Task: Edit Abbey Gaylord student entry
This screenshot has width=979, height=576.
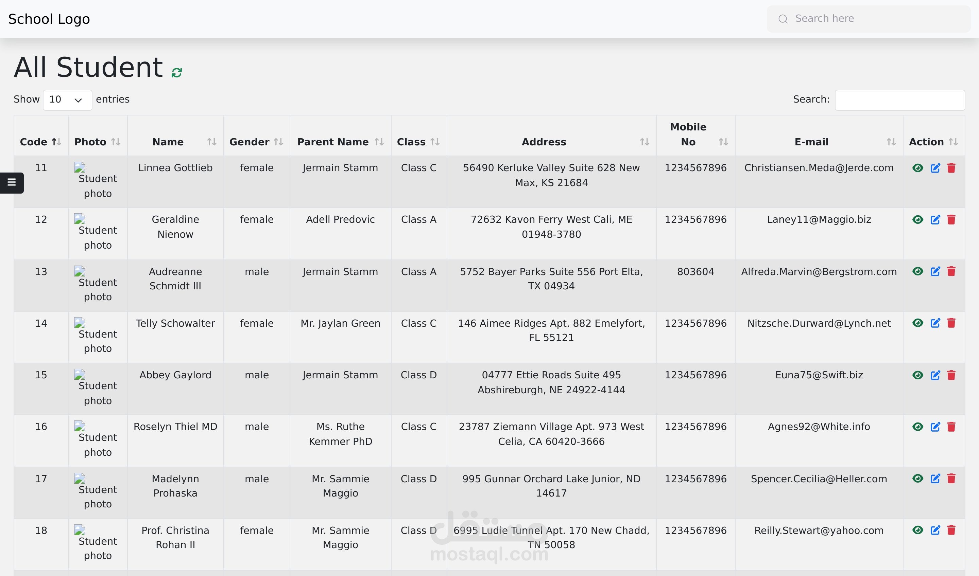Action: (x=935, y=375)
